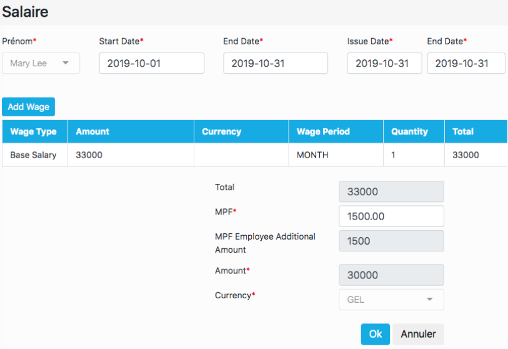The width and height of the screenshot is (508, 349).
Task: Expand the GEL currency dropdown
Action: (x=391, y=300)
